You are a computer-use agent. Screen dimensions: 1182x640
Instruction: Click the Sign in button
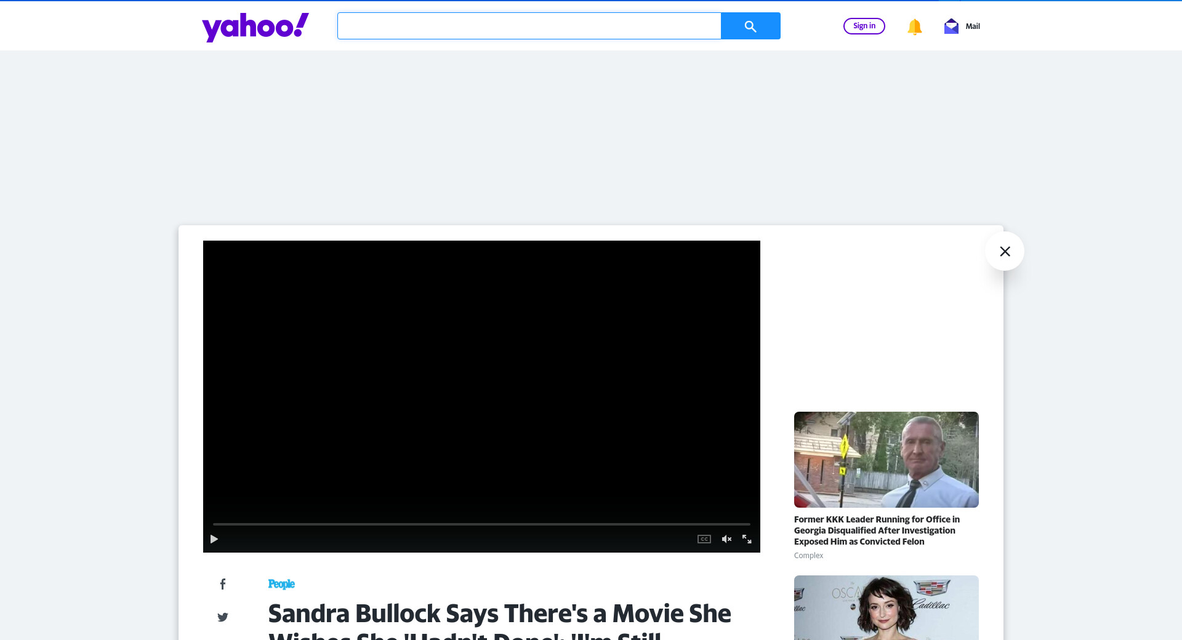[864, 26]
